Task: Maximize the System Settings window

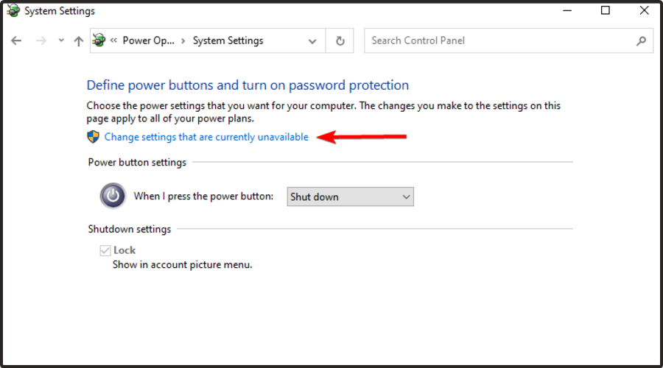Action: click(605, 10)
